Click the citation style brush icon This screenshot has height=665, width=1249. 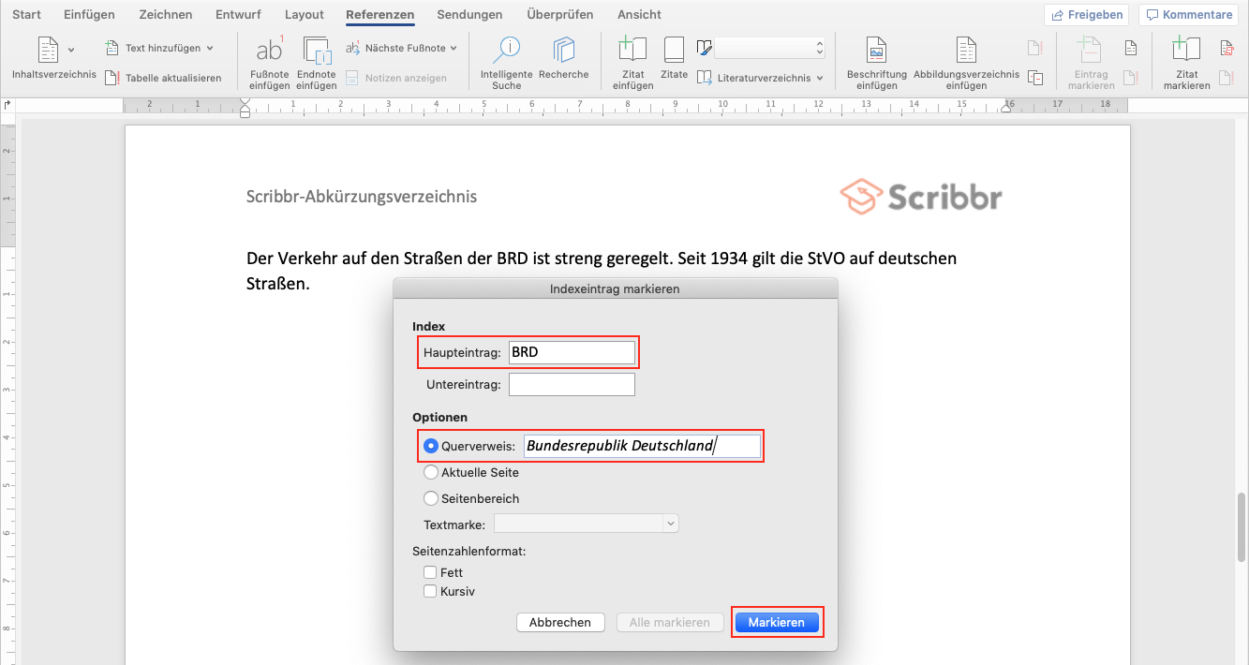[x=705, y=48]
